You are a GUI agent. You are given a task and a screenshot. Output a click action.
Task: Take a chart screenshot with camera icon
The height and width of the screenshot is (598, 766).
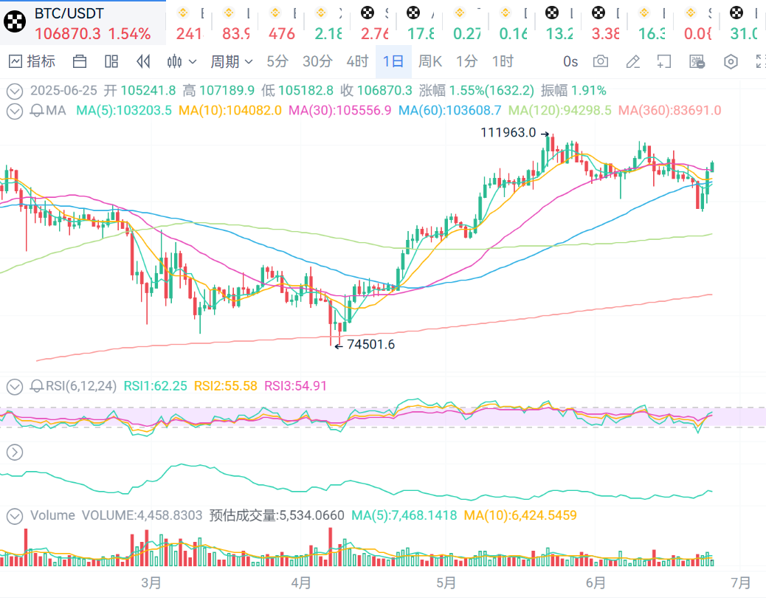point(601,61)
